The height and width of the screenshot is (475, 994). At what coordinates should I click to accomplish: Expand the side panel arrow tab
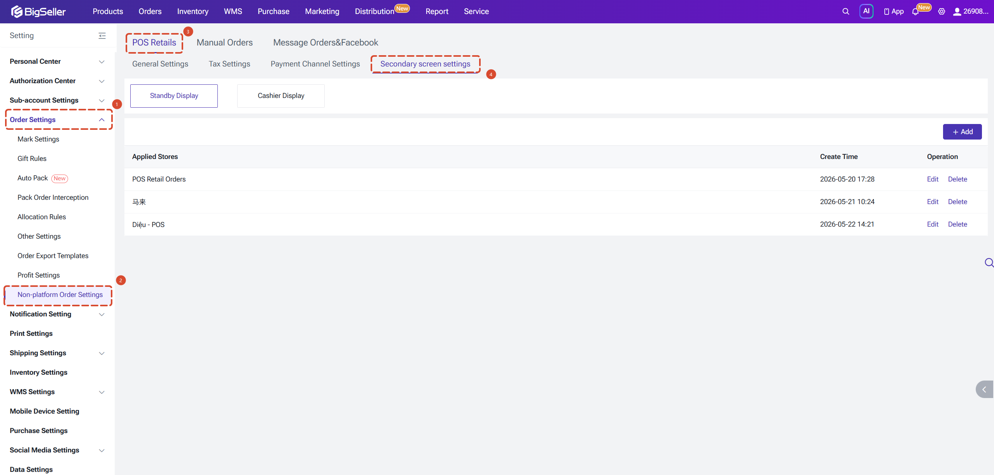tap(985, 389)
